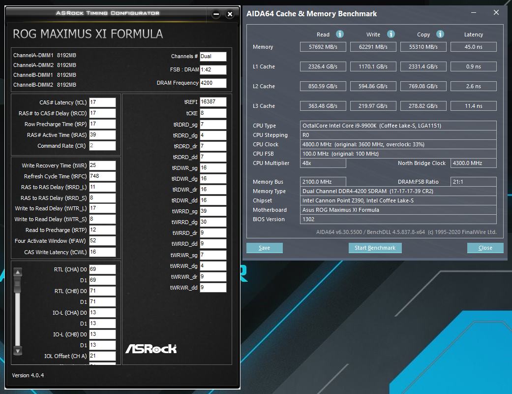The height and width of the screenshot is (394, 512).
Task: Click the Refresh Cycle Time (tRFC) field
Action: pos(102,176)
